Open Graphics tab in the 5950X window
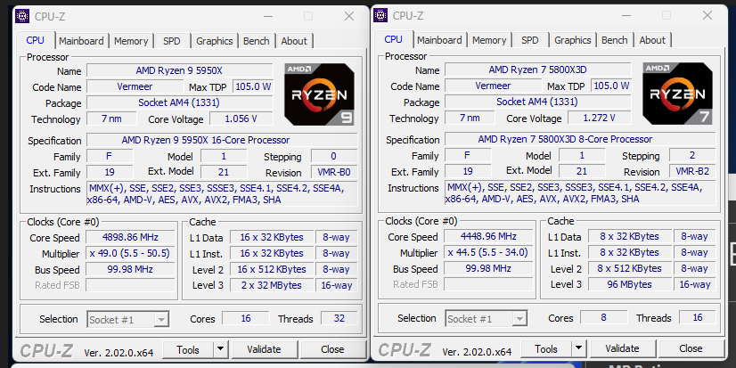 point(215,41)
